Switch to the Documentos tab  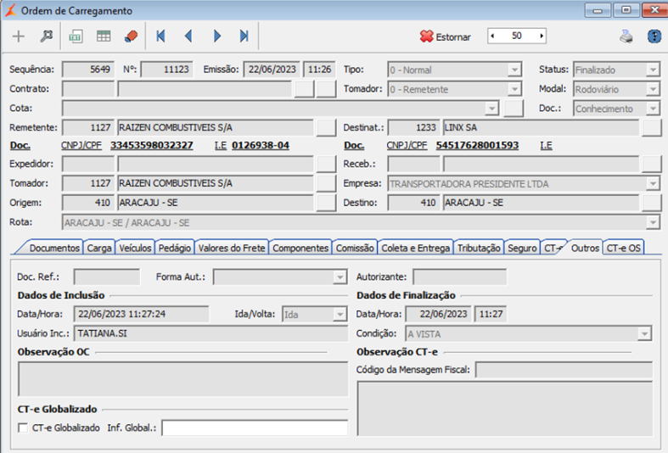pos(54,248)
